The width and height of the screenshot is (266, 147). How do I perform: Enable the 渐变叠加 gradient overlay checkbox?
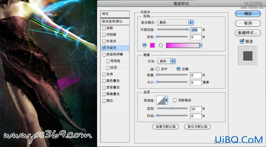click(104, 88)
